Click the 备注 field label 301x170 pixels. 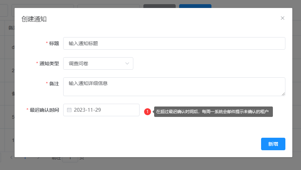[x=54, y=84]
